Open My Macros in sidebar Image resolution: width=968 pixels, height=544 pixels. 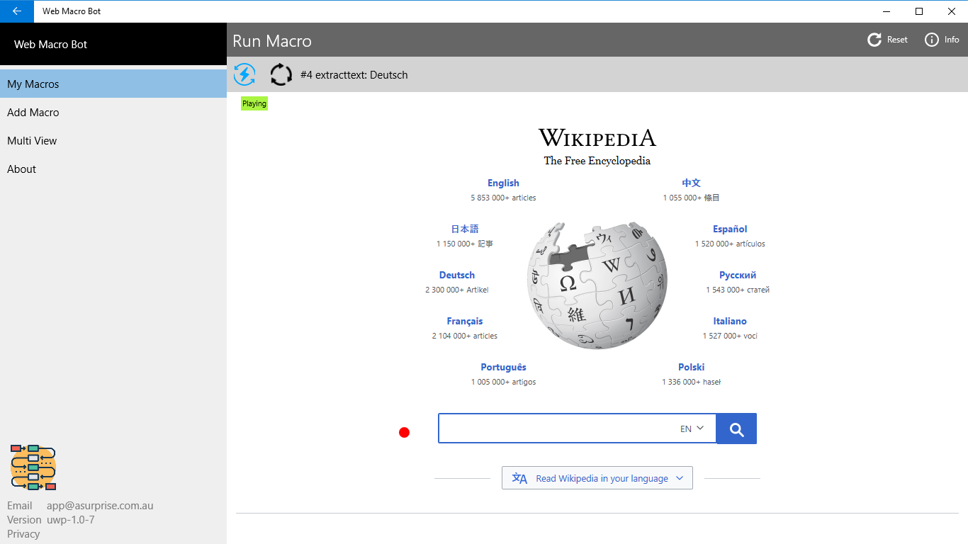113,84
